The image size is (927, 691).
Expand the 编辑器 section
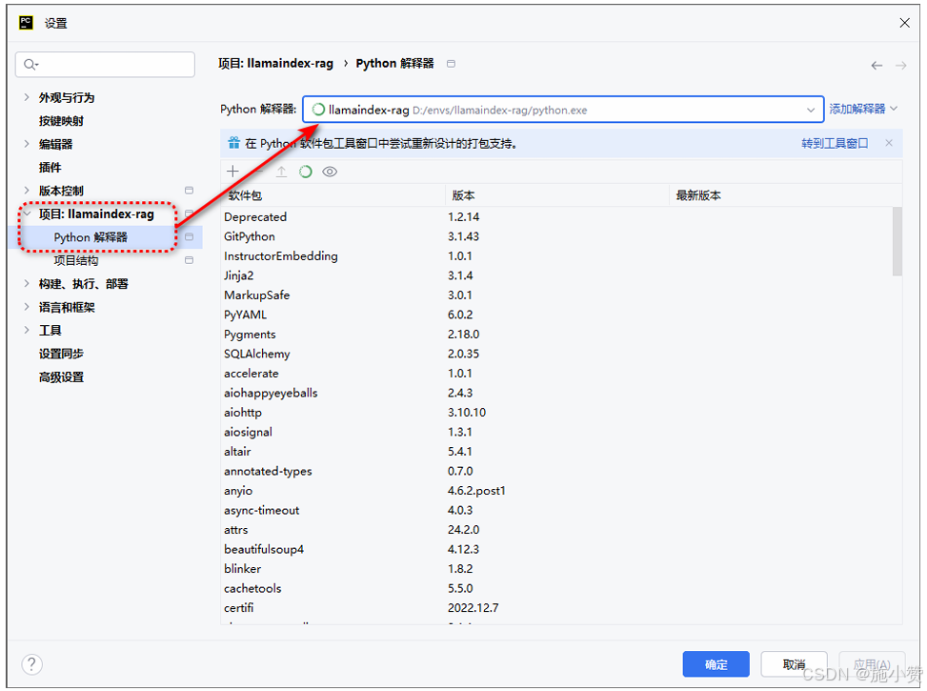pos(27,144)
